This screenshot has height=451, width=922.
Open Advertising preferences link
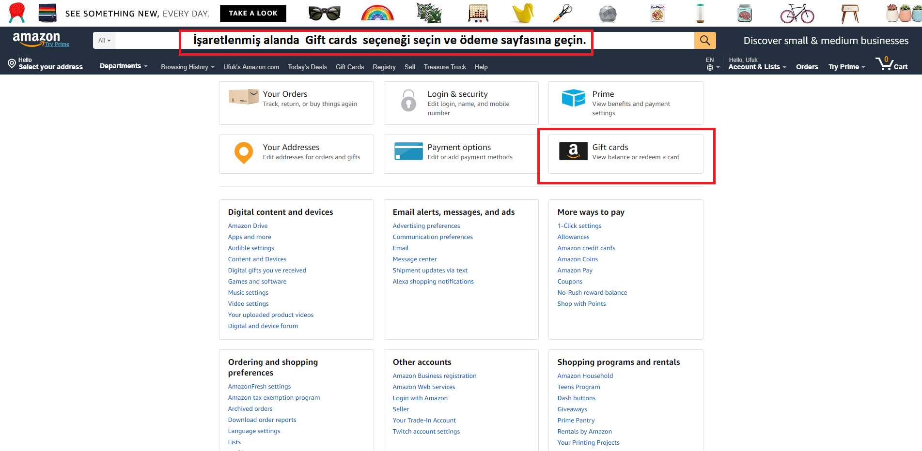click(x=426, y=226)
